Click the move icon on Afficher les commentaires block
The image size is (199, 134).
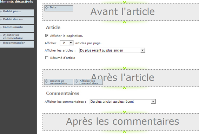tap(76, 81)
